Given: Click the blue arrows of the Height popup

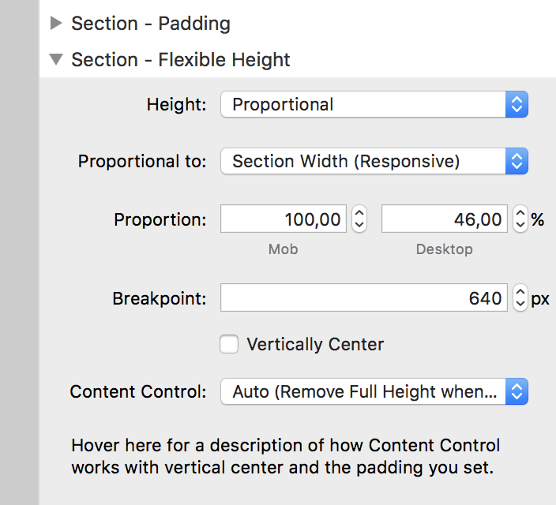Looking at the screenshot, I should point(517,105).
